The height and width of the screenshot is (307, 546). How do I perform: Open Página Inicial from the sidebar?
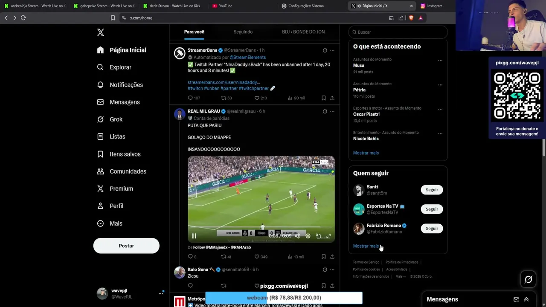pos(122,50)
